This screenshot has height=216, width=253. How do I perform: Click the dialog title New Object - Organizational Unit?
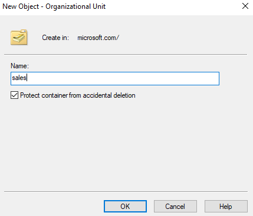[x=54, y=6]
